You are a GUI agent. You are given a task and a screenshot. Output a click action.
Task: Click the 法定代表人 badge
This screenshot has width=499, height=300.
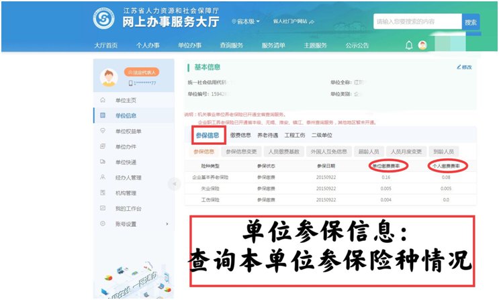coord(142,72)
